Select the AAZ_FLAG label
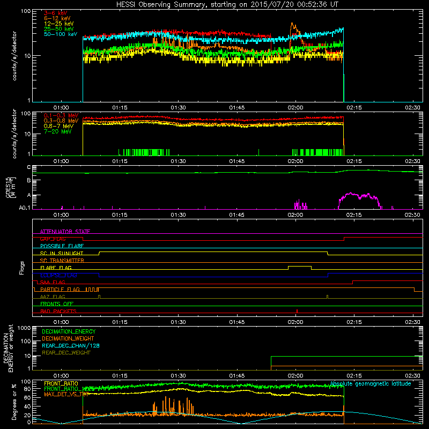This screenshot has width=429, height=429. pos(53,297)
